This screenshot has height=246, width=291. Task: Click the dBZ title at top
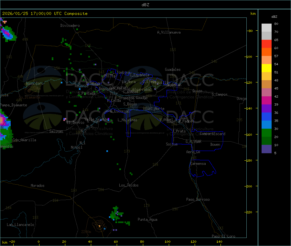[145, 5]
